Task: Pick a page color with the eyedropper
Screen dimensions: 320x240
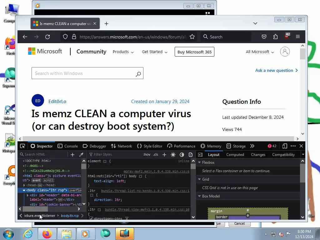Action: pyautogui.click(x=81, y=155)
